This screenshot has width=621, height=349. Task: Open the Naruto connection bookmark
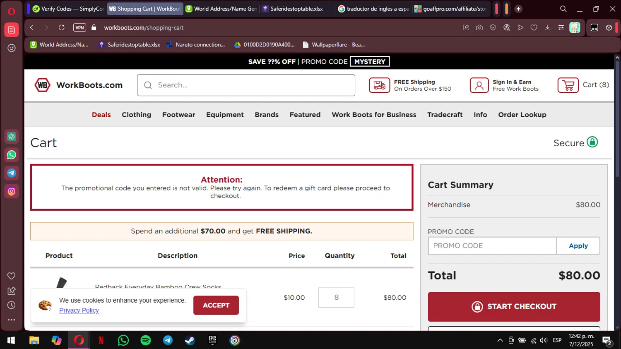click(195, 45)
